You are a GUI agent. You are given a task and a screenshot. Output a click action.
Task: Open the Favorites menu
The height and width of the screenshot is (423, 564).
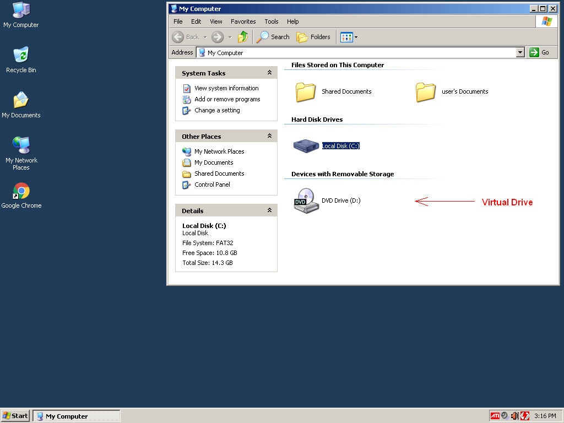click(x=243, y=21)
